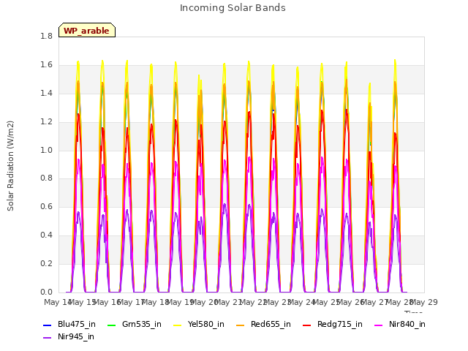Click the 1.4 y-axis tick label
The image size is (468, 351).
(x=46, y=94)
